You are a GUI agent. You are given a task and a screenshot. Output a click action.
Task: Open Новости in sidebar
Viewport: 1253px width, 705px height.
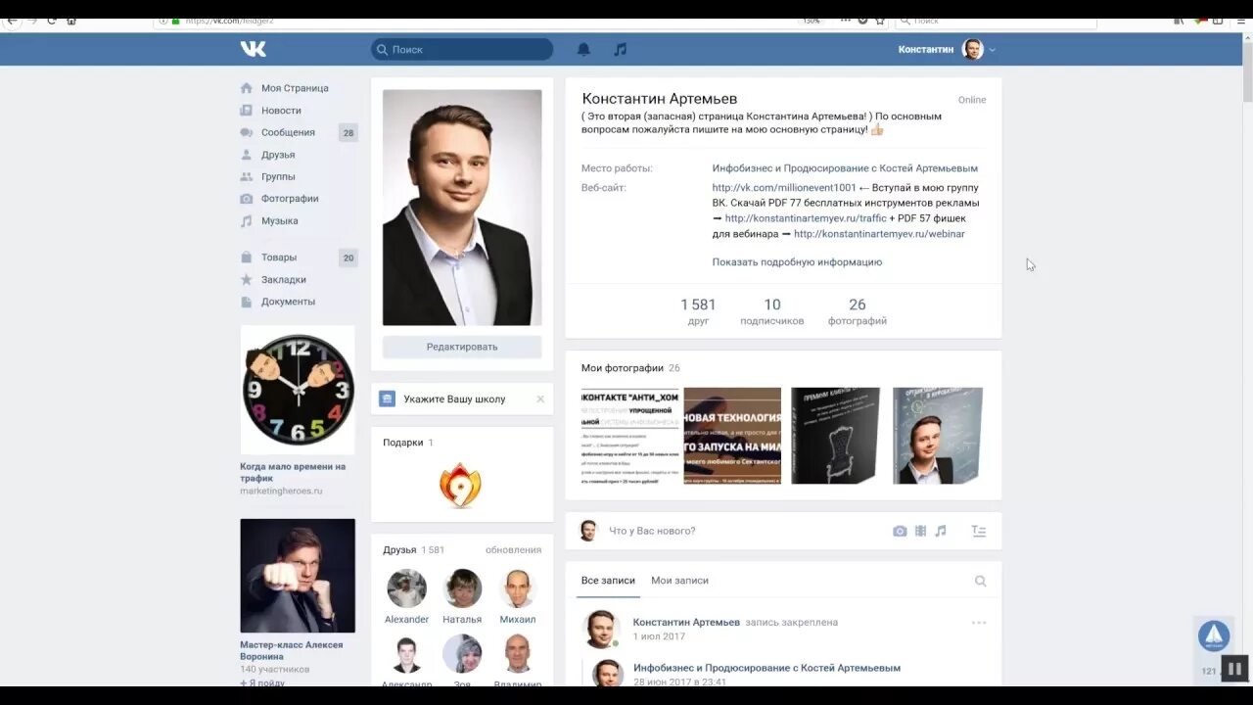click(281, 111)
